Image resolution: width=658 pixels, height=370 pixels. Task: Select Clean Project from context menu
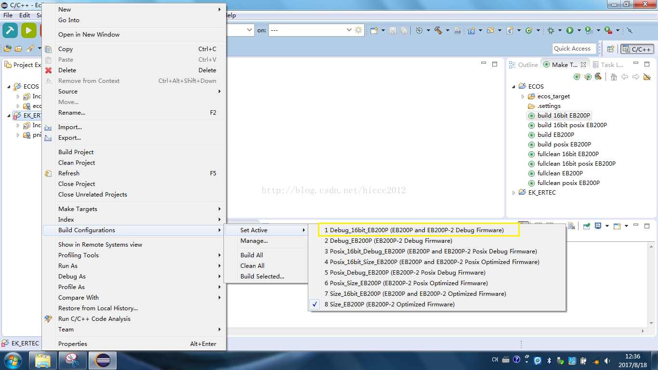[x=134, y=162]
